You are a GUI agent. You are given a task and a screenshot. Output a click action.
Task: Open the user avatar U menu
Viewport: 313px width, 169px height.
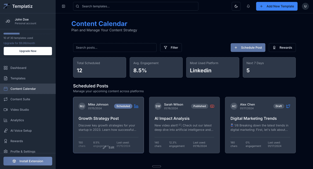point(305,6)
